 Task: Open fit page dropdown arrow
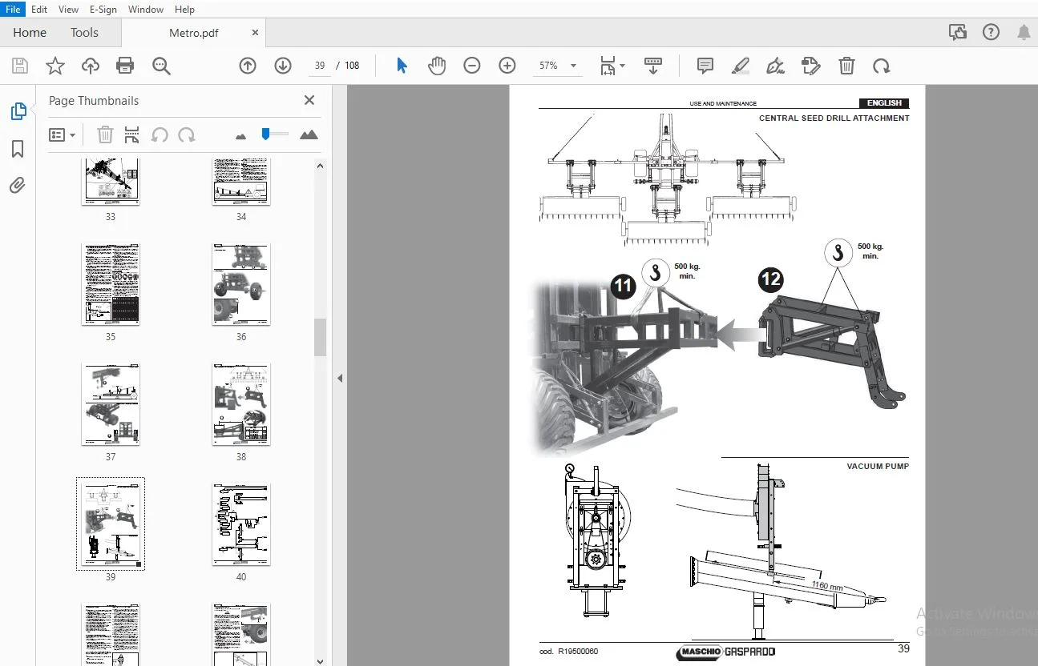pos(622,66)
